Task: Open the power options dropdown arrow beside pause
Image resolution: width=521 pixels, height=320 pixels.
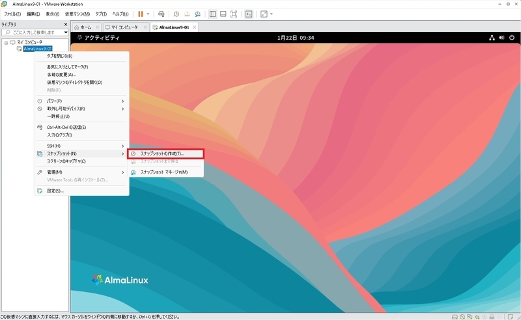Action: [148, 14]
